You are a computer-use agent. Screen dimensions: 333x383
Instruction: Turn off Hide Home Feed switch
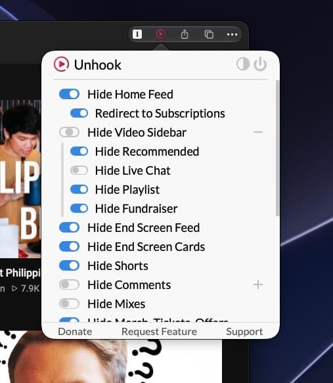click(x=70, y=94)
